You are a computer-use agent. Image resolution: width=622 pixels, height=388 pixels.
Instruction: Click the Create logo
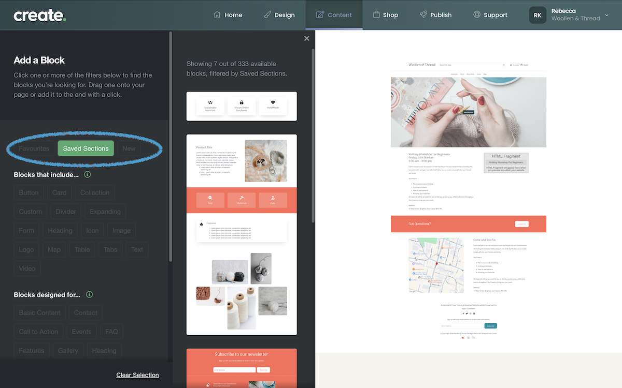click(40, 15)
